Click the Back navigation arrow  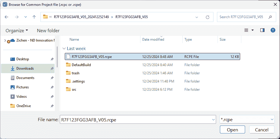[x=7, y=17]
